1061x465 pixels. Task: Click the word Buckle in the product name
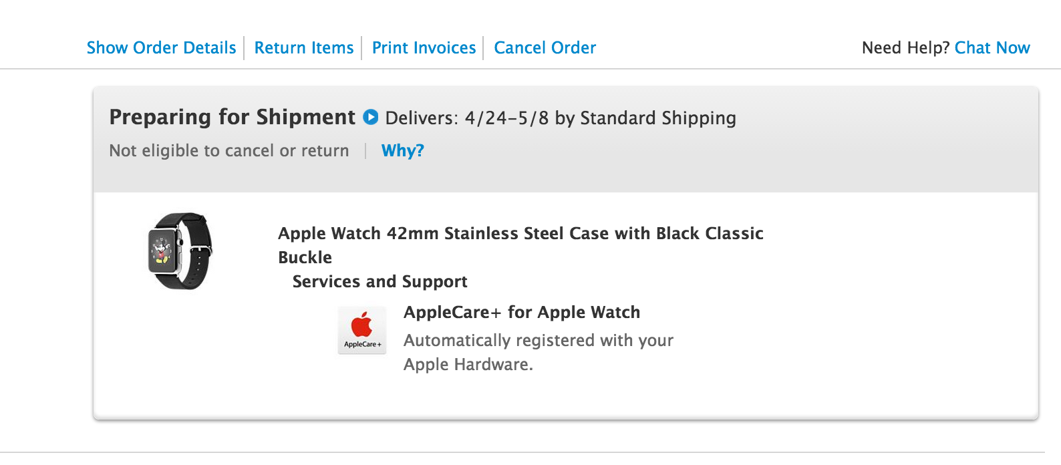(x=305, y=258)
